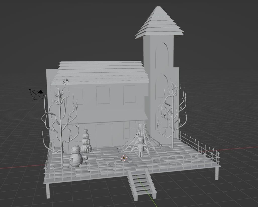Select the spiked fence on right side
The height and width of the screenshot is (207, 258).
pos(199,148)
